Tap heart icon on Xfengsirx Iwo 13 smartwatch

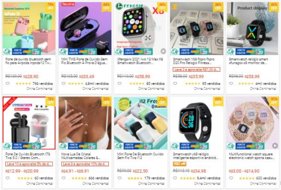point(119,84)
